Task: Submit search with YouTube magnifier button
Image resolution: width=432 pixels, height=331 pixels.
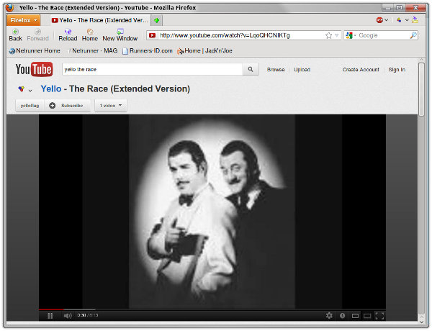Action: coord(251,69)
